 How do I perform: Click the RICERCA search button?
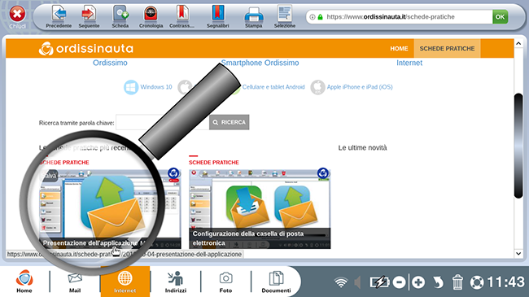click(x=229, y=122)
